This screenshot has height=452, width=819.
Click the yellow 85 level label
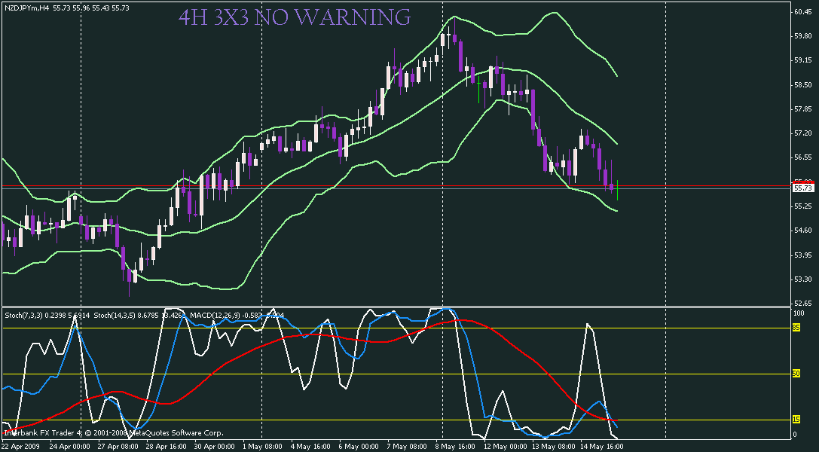click(796, 328)
